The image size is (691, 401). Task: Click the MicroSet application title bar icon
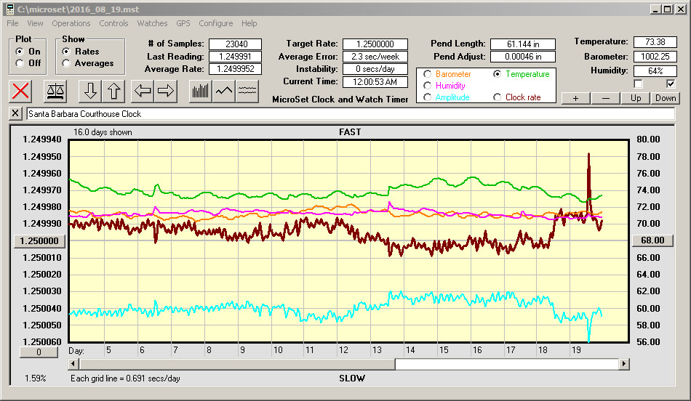pyautogui.click(x=9, y=9)
